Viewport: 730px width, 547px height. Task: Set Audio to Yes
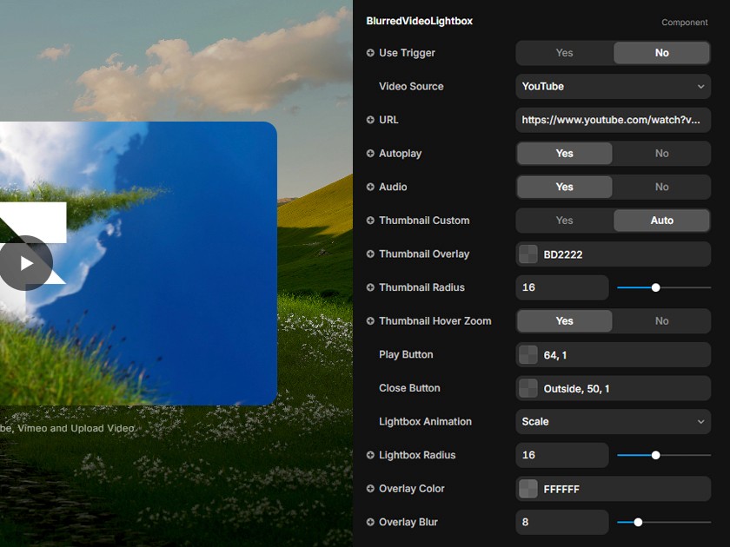tap(564, 187)
